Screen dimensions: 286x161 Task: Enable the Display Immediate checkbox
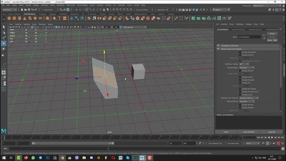[240, 52]
